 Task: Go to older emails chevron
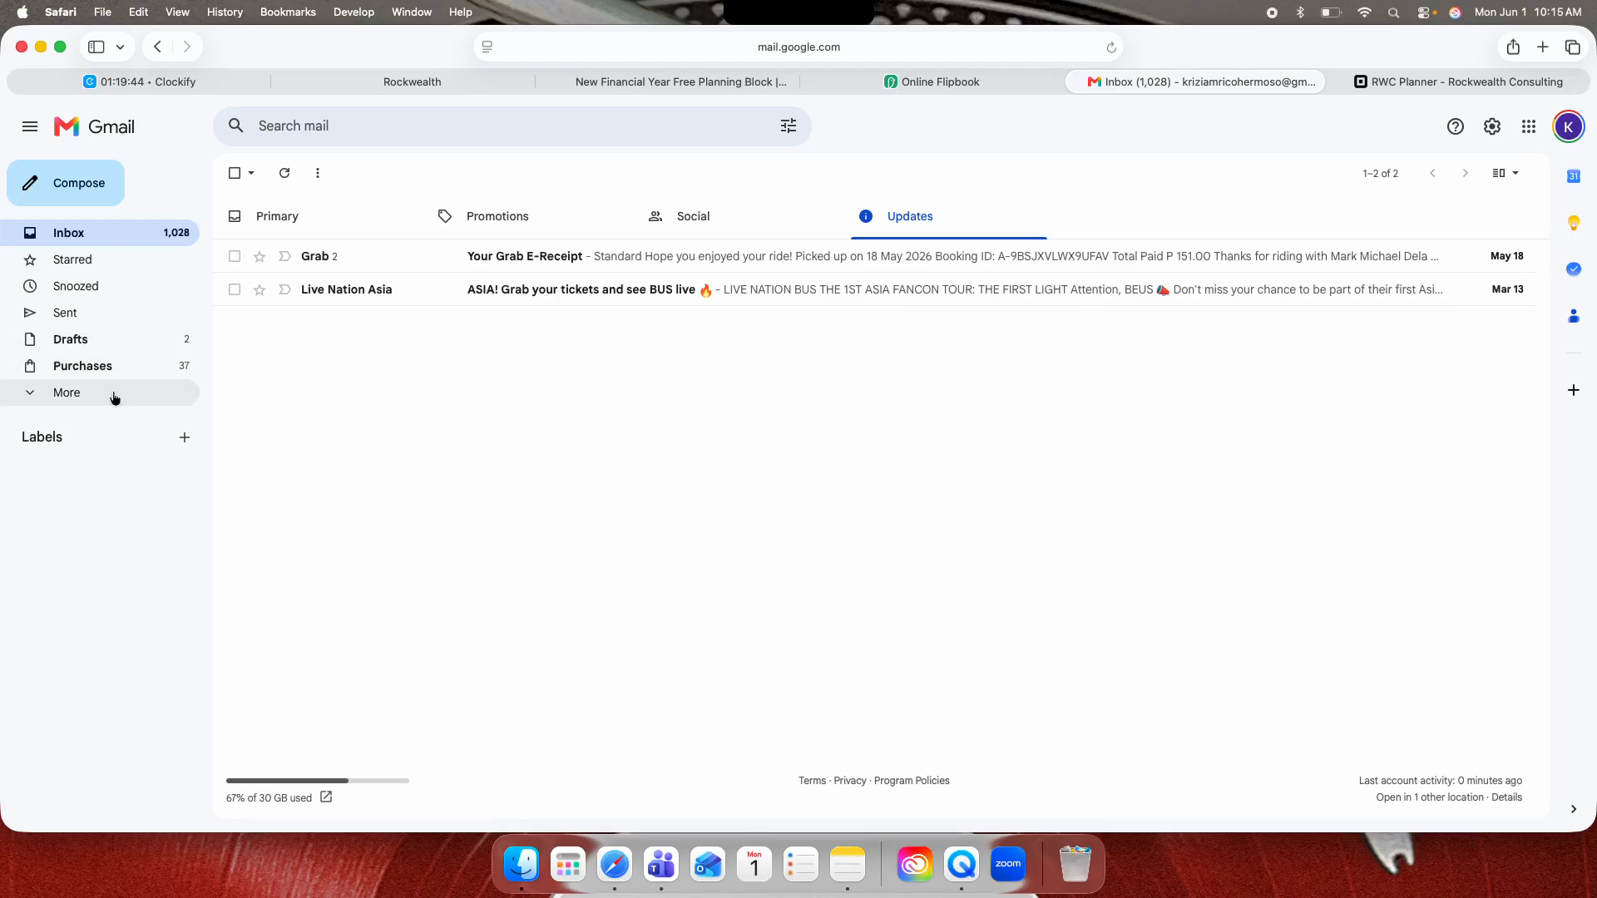point(1465,173)
